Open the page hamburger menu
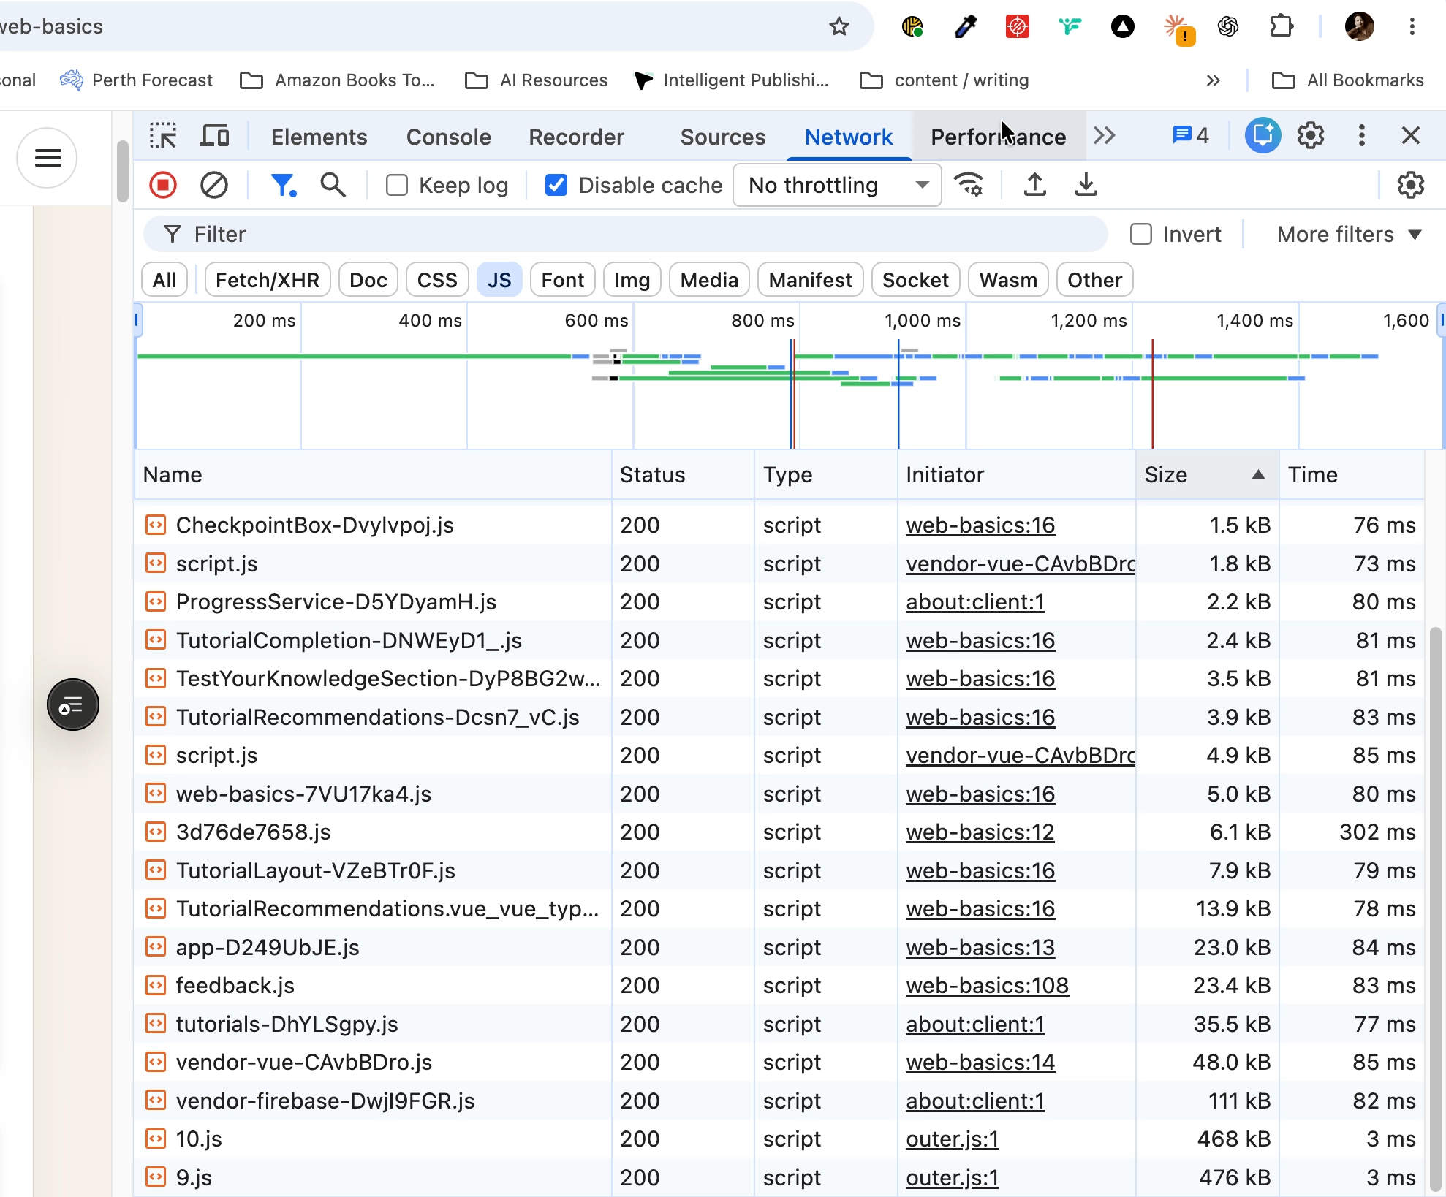 click(48, 158)
